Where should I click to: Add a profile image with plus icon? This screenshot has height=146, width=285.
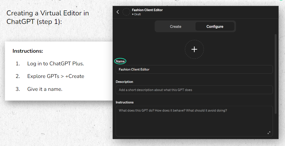point(194,49)
